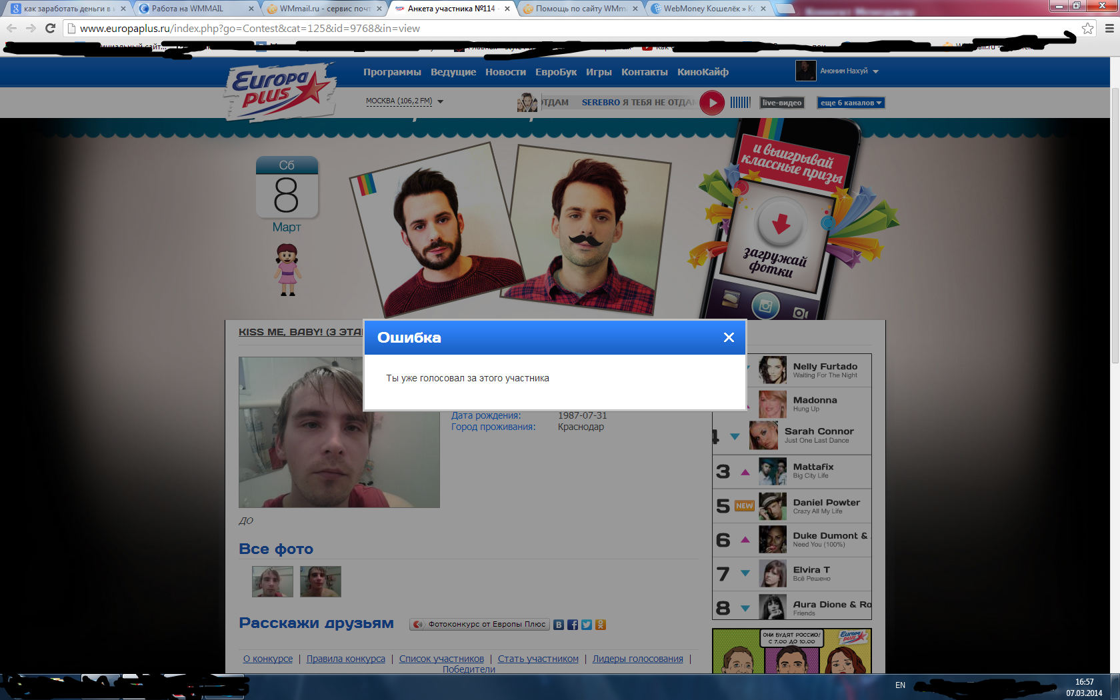Open 'Победители' link

(x=469, y=669)
